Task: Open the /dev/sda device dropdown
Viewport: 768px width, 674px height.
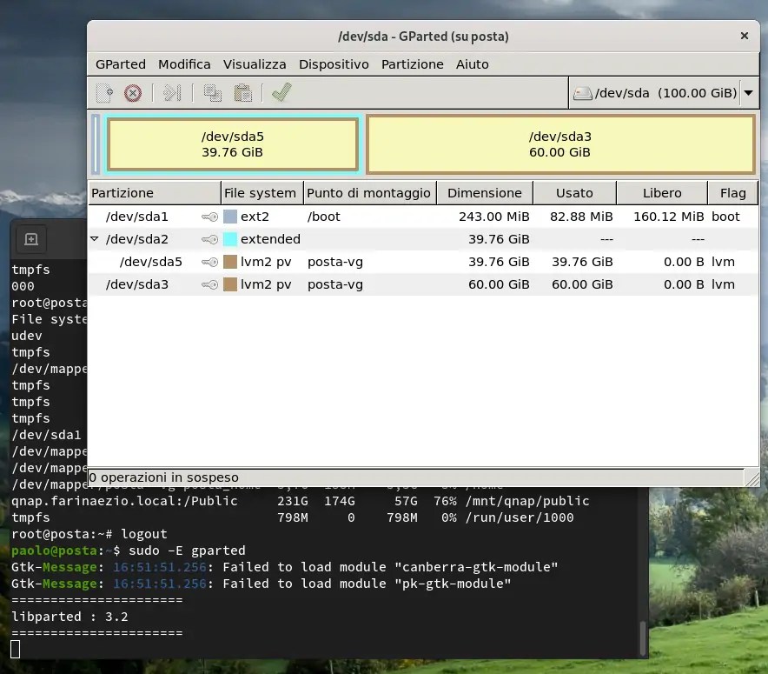Action: (x=664, y=93)
